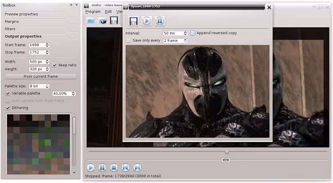Play the video in main player

91,168
